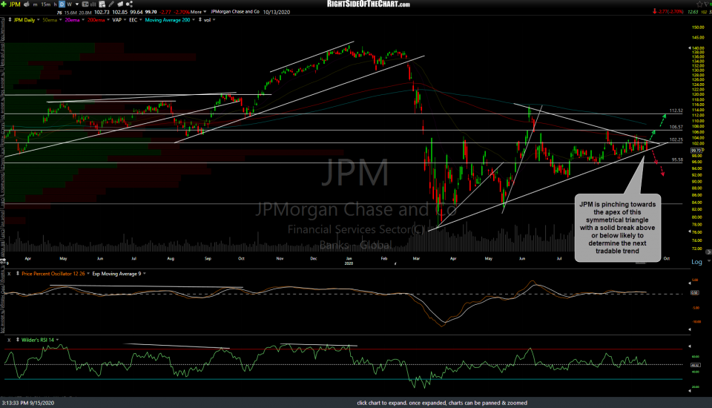Click the 95.58 price level label
Screen dimensions: 712x408
(x=677, y=160)
